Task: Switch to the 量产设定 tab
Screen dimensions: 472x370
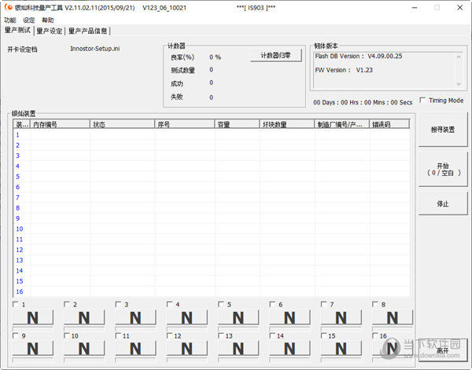Action: [50, 31]
